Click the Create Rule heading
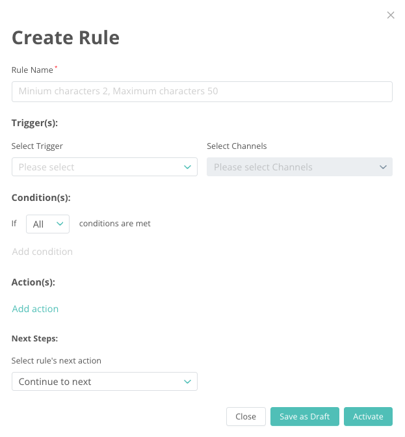The image size is (405, 437). [66, 38]
